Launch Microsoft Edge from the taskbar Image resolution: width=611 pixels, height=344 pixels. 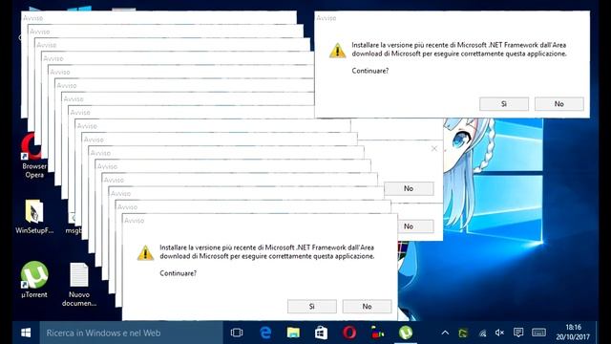[x=265, y=333]
